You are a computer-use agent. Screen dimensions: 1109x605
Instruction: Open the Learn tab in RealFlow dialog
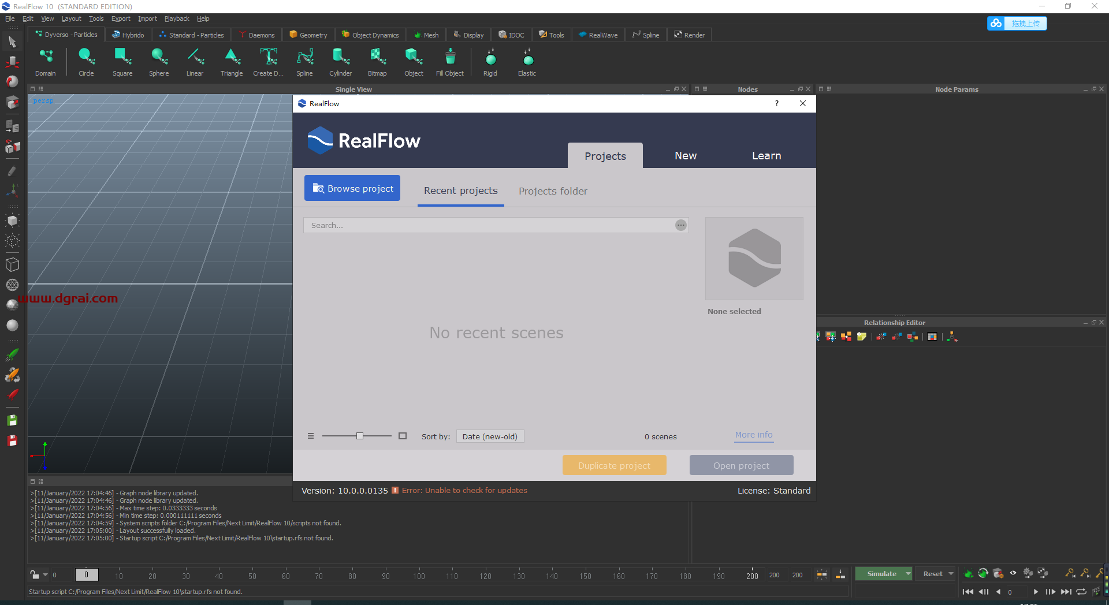pos(766,156)
